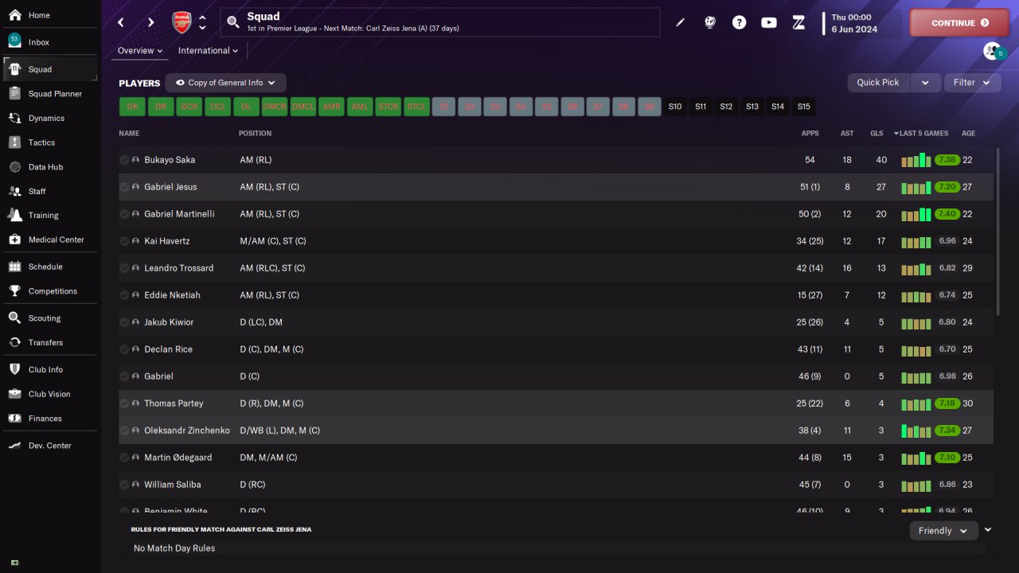Open the manager profile icon with badge 5
The width and height of the screenshot is (1019, 573).
(994, 51)
